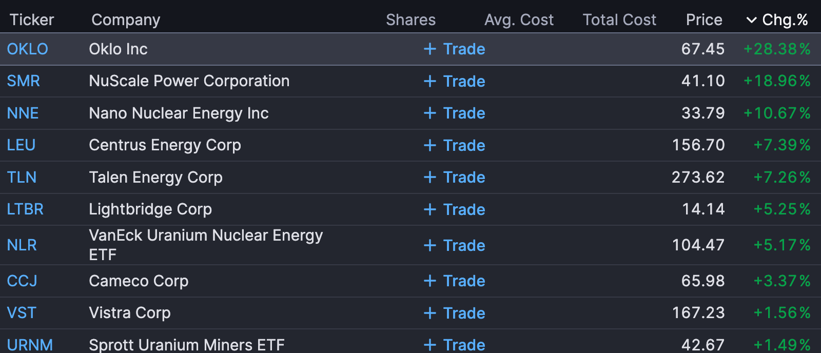Open the SMR ticker link
Viewport: 821px width, 353px height.
coord(23,81)
